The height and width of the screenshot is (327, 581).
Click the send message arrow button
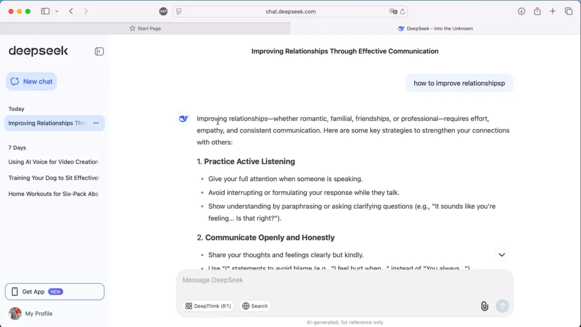[x=503, y=306]
